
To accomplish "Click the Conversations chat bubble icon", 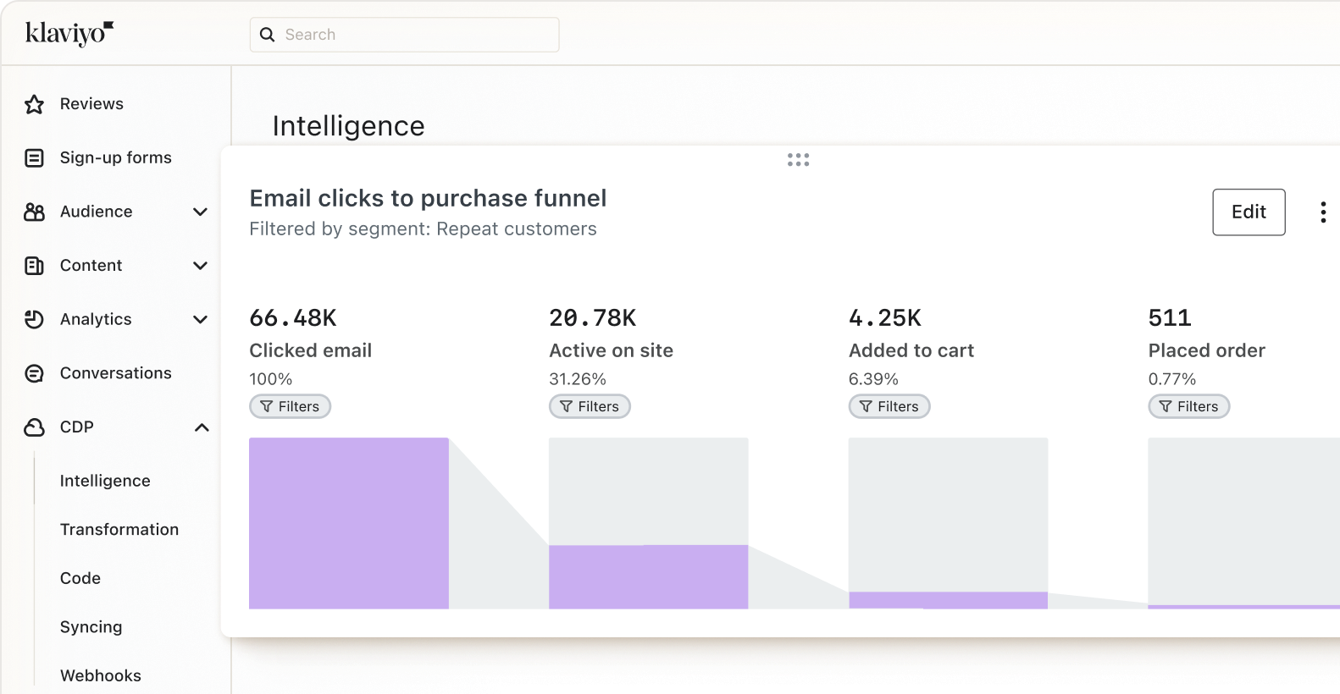I will [x=34, y=373].
